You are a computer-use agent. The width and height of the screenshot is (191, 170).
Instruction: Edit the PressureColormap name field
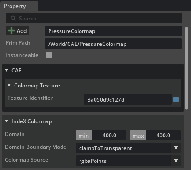coord(113,31)
